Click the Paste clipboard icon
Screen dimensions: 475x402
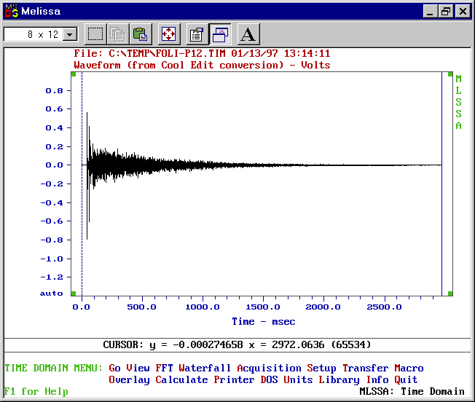click(141, 34)
